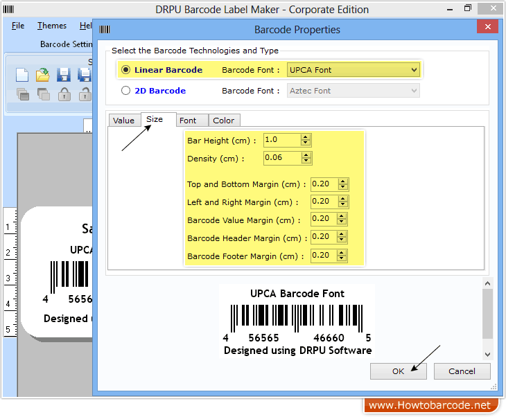This screenshot has height=417, width=506.
Task: Increase Bar Height with up arrow
Action: 305,137
